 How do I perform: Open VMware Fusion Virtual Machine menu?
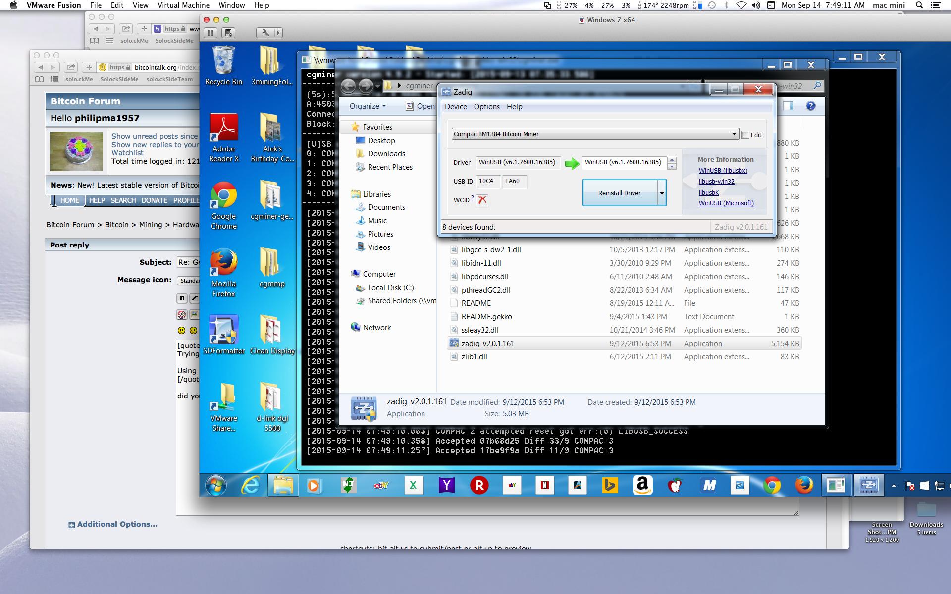click(x=183, y=5)
